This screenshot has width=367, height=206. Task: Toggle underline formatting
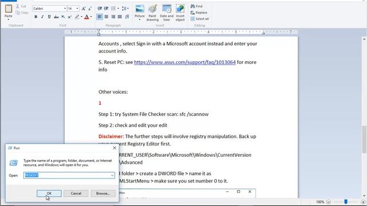tap(49, 17)
